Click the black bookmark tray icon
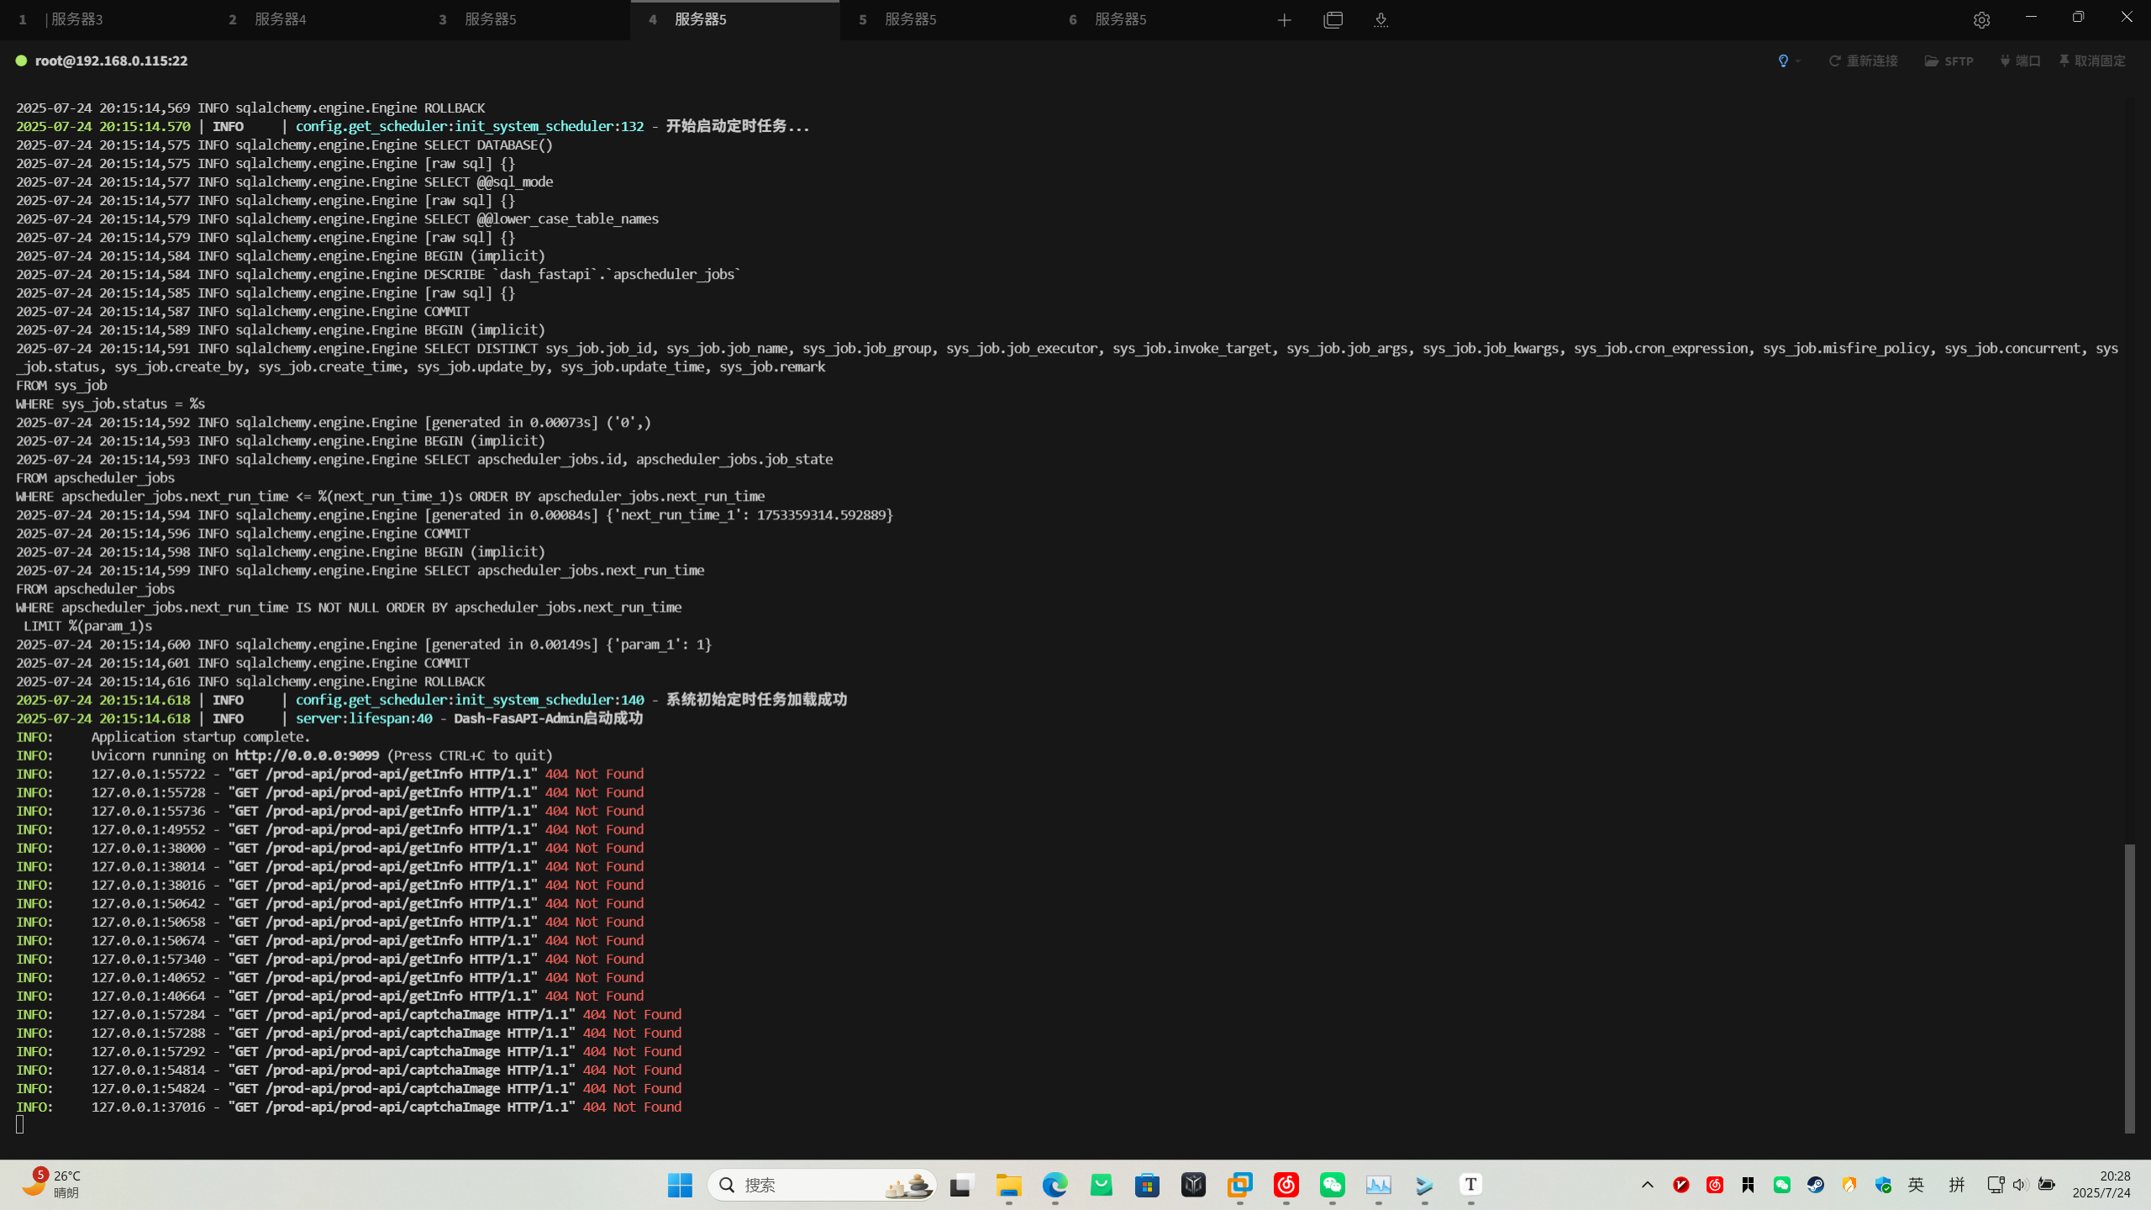2151x1210 pixels. (1748, 1185)
